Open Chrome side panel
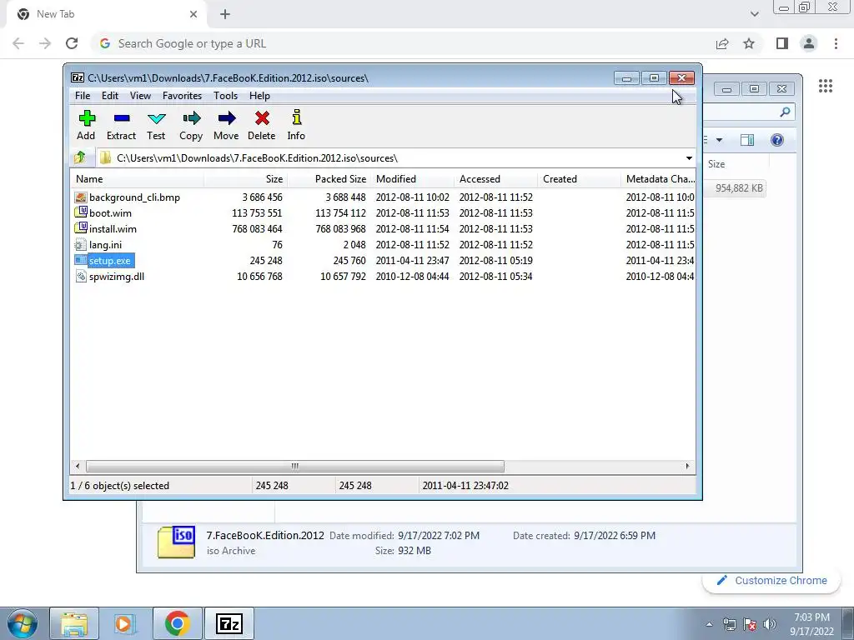 [x=782, y=43]
